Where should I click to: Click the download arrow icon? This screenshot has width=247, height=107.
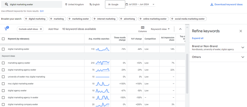[x=212, y=4]
